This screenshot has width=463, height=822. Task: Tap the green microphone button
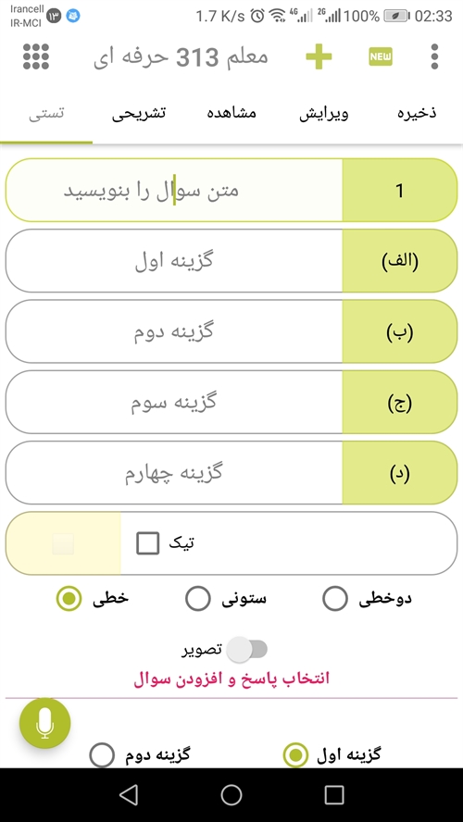(45, 724)
